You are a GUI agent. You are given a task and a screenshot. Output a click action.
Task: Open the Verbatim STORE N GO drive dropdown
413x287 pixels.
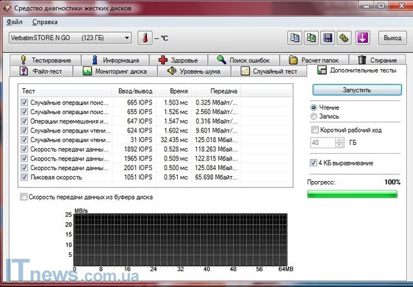point(125,38)
